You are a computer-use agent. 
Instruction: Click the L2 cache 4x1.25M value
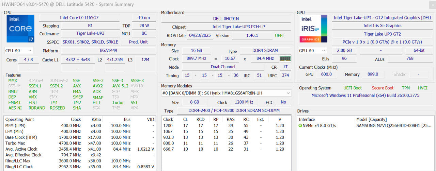click(115, 59)
